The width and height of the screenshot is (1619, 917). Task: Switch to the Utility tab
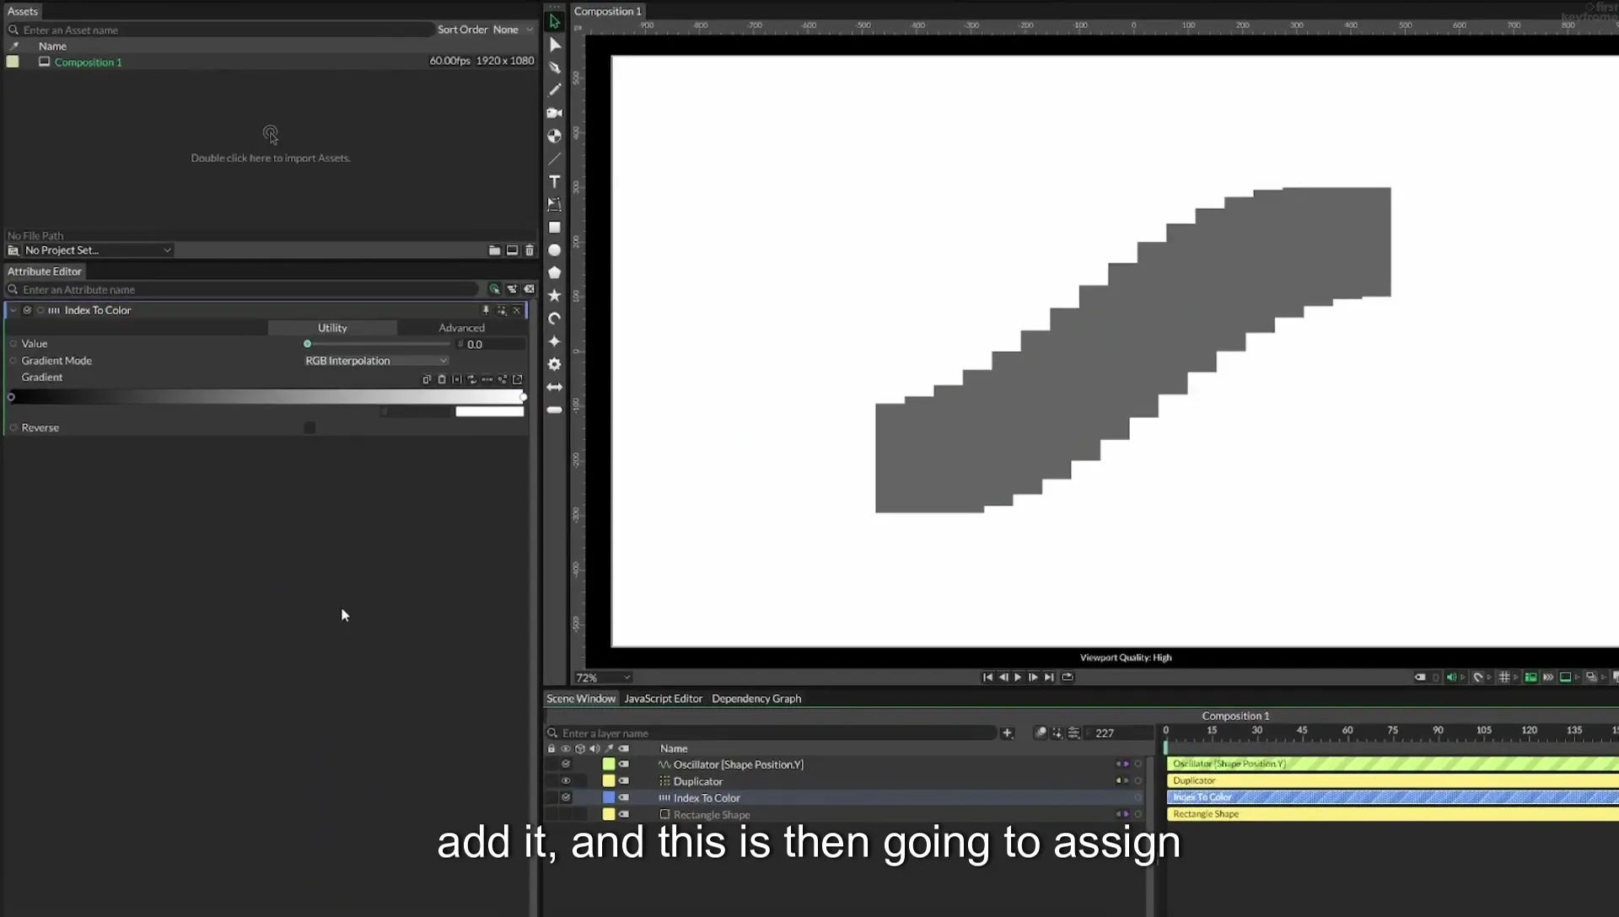(332, 328)
